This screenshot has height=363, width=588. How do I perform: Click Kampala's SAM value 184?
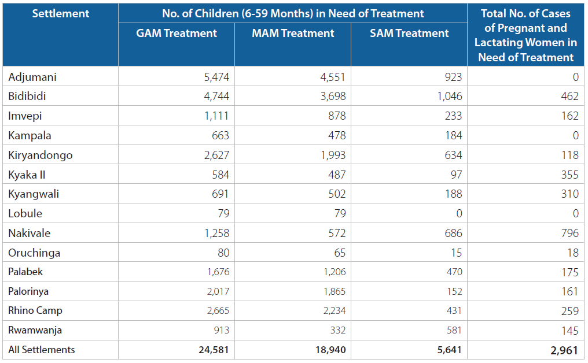tap(453, 136)
